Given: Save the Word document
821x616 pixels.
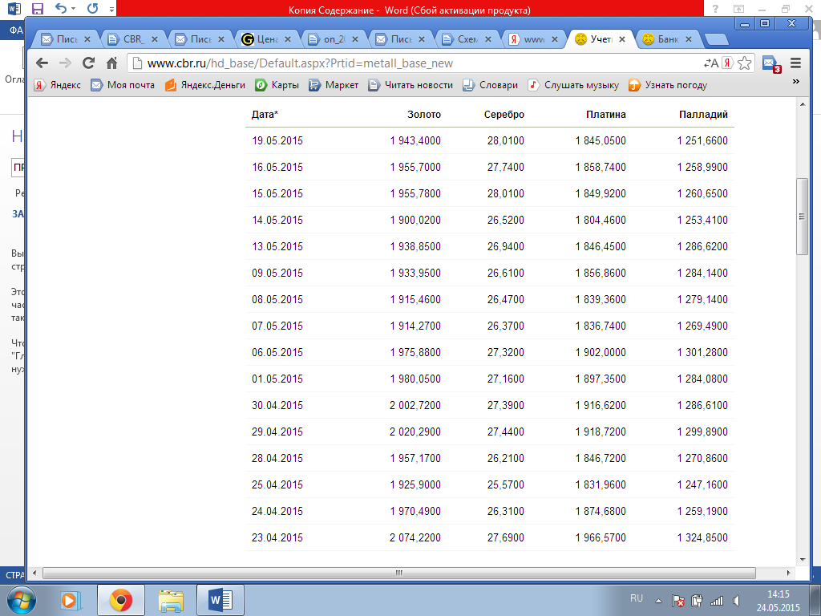Looking at the screenshot, I should coord(37,9).
